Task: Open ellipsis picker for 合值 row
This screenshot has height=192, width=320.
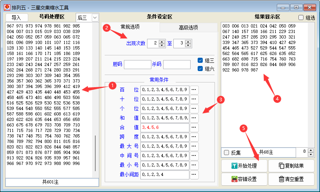Action: 194,128
